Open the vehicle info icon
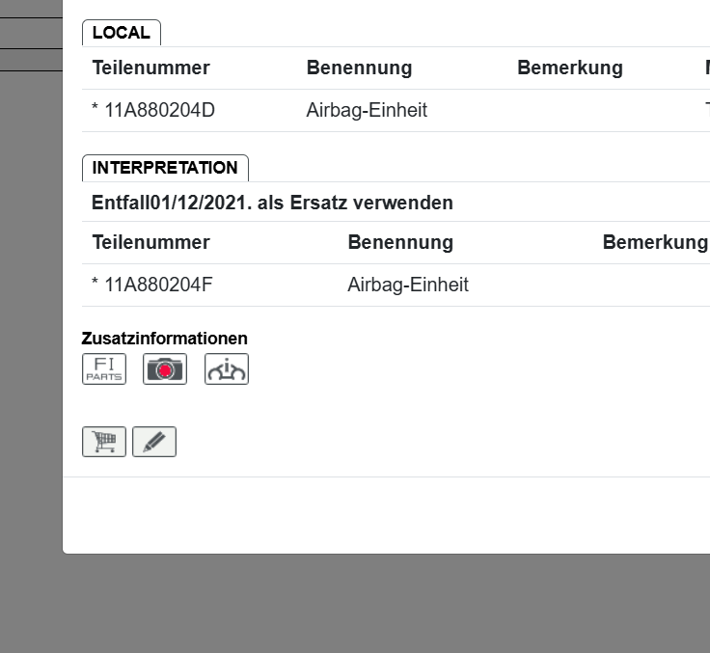The width and height of the screenshot is (710, 653). (227, 369)
